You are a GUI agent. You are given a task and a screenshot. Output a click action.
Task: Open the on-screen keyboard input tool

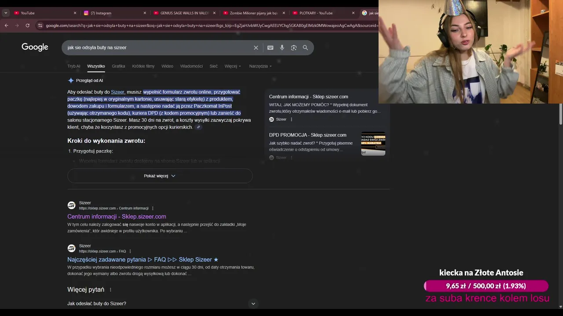pyautogui.click(x=270, y=47)
